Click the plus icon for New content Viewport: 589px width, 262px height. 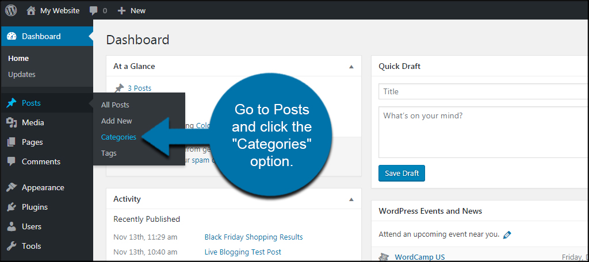pos(121,10)
